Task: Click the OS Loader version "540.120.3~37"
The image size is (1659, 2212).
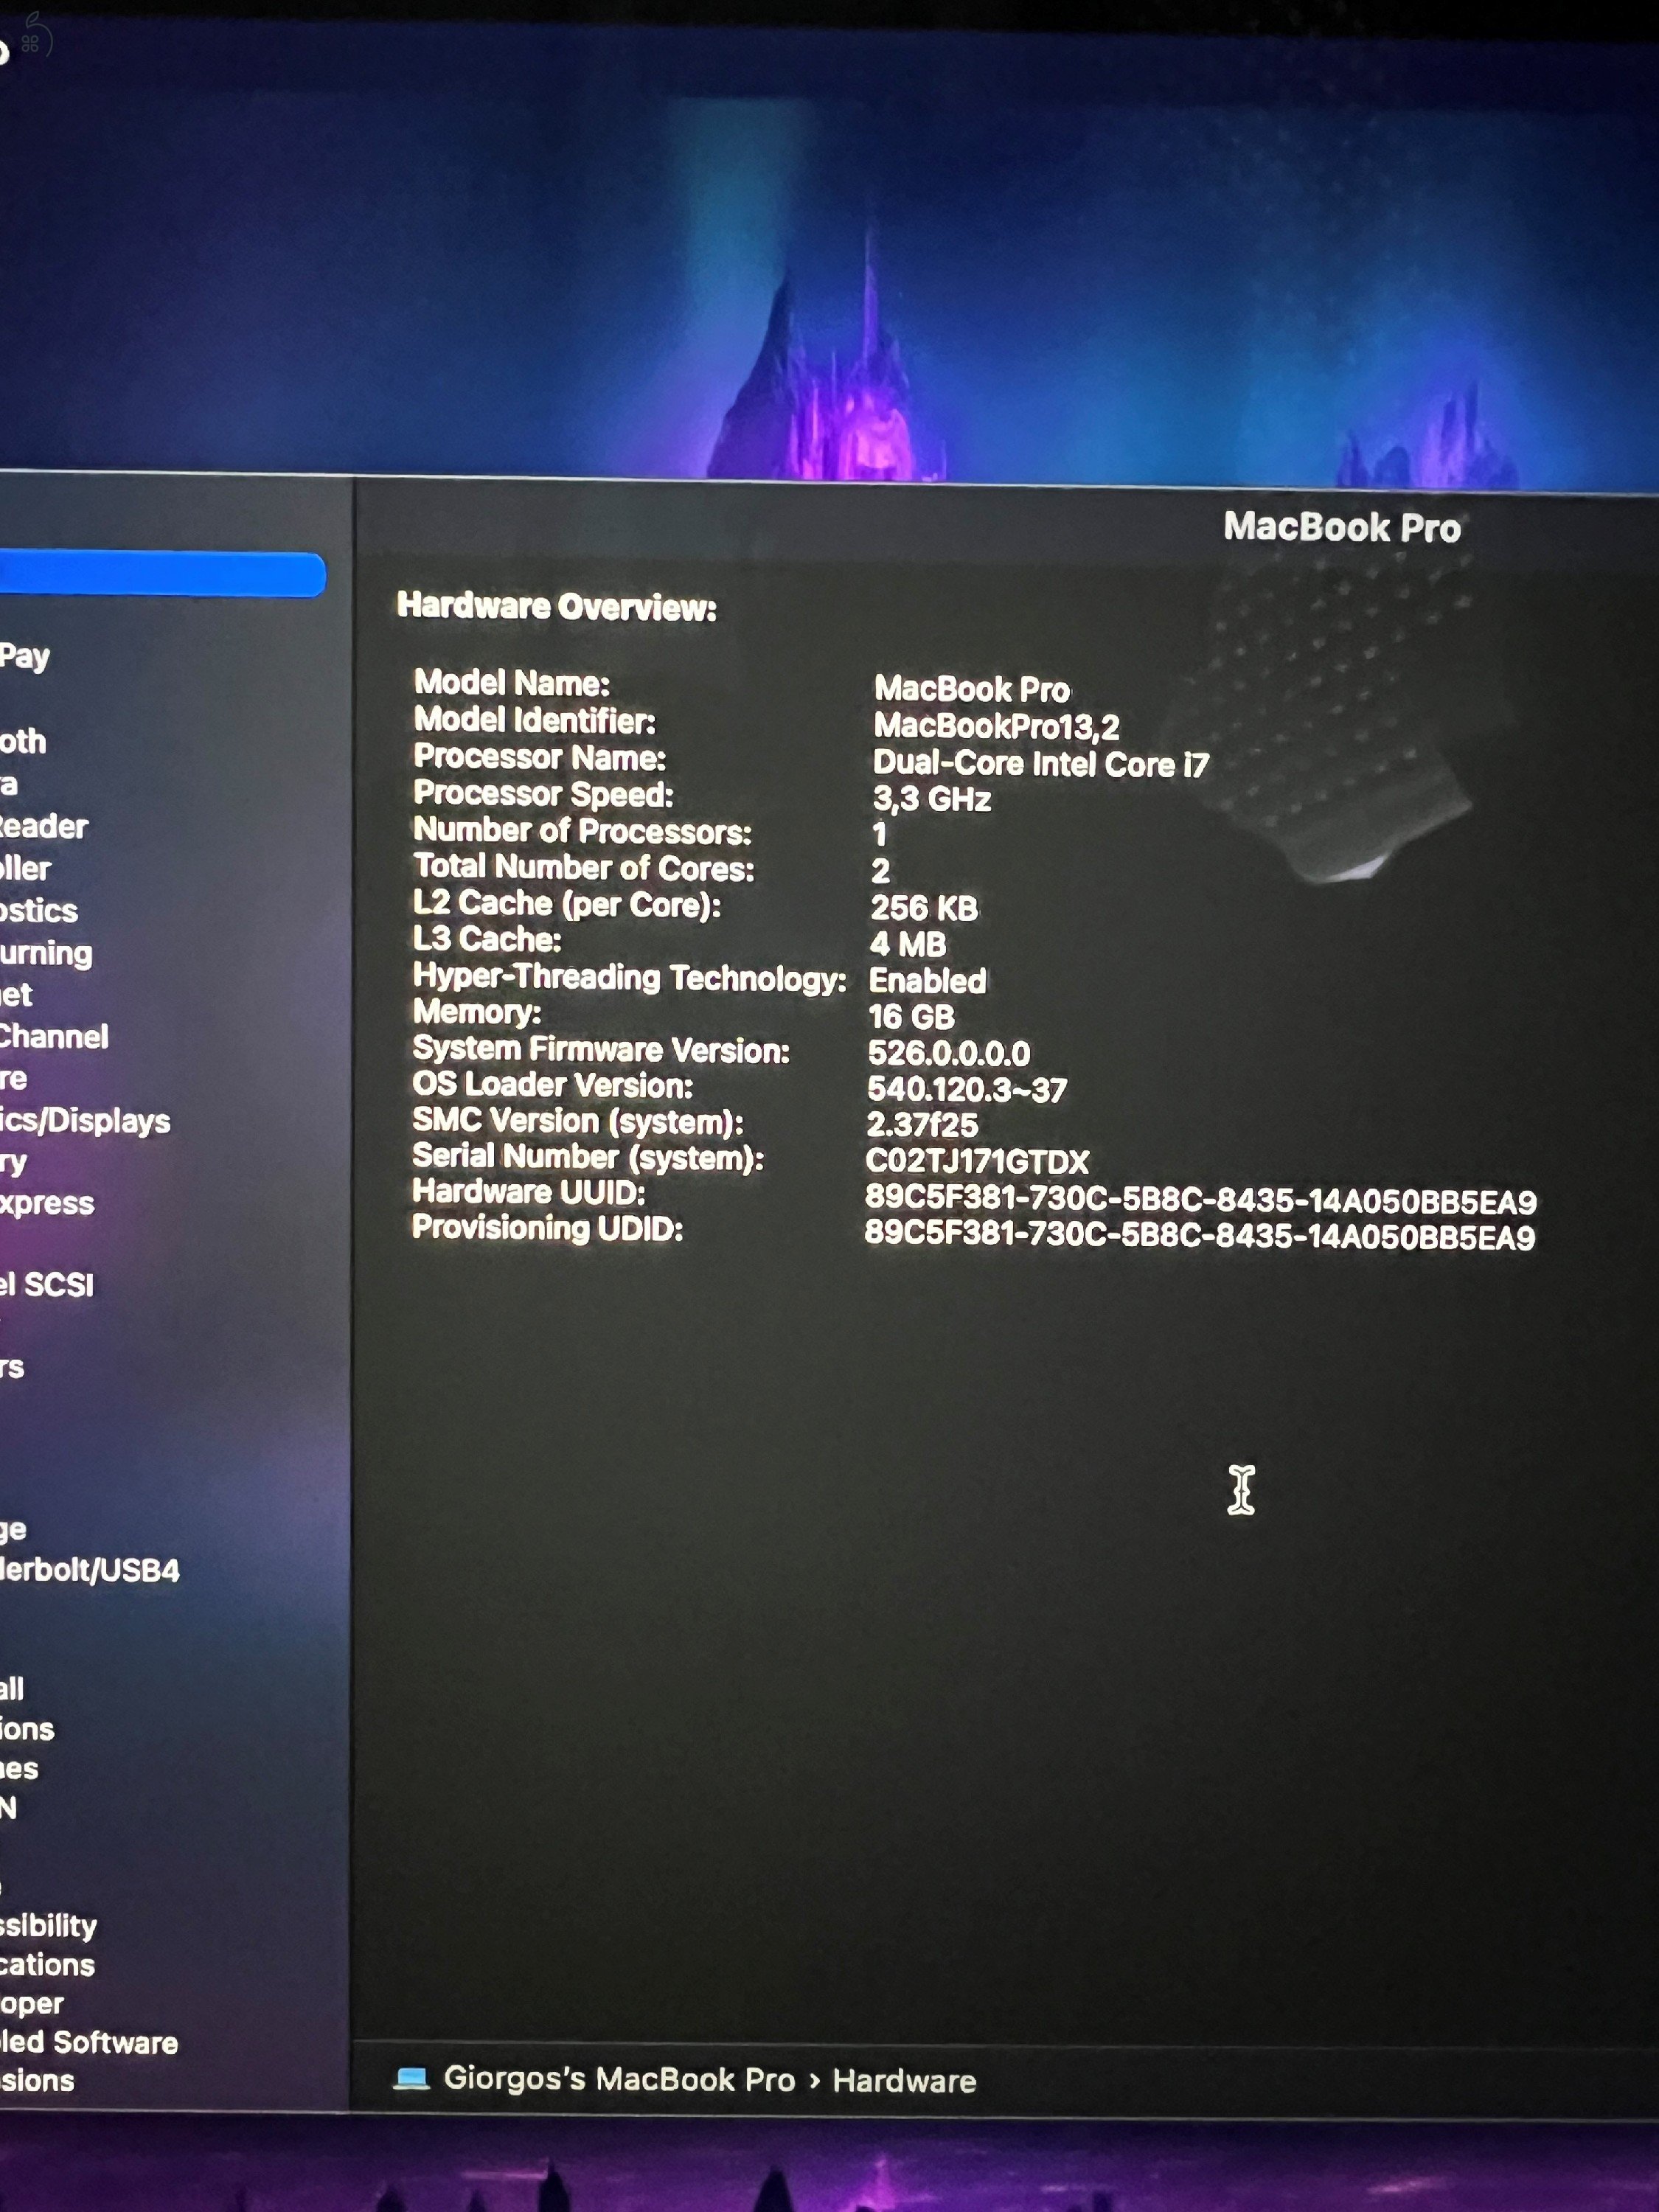Action: coord(967,1089)
